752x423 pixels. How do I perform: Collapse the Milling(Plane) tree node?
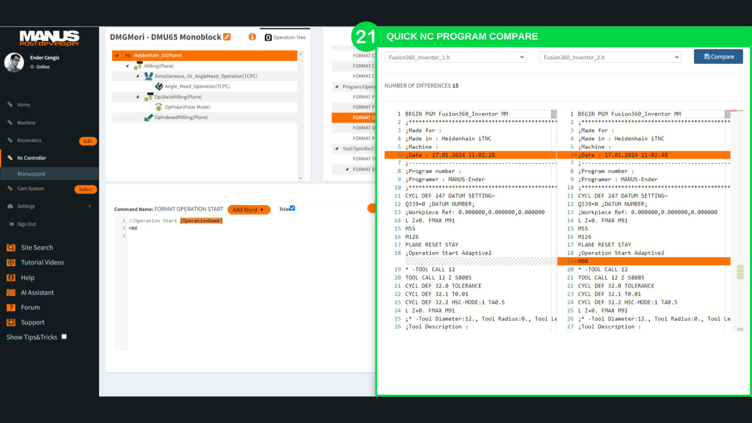pos(127,66)
